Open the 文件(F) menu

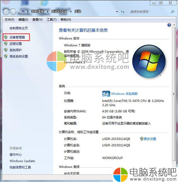[x=9, y=20]
